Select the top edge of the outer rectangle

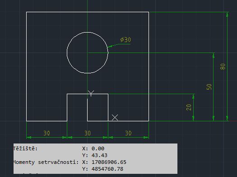(88, 12)
